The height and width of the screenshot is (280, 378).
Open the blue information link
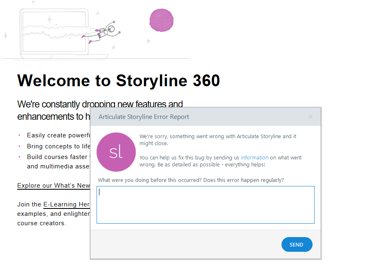coord(254,157)
